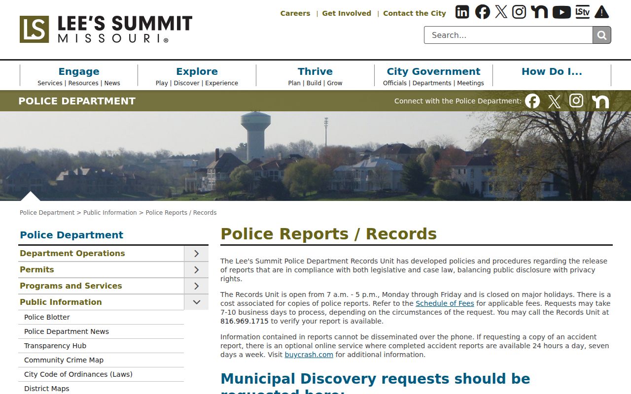The width and height of the screenshot is (631, 394).
Task: Open District Maps sidebar item
Action: [101, 389]
